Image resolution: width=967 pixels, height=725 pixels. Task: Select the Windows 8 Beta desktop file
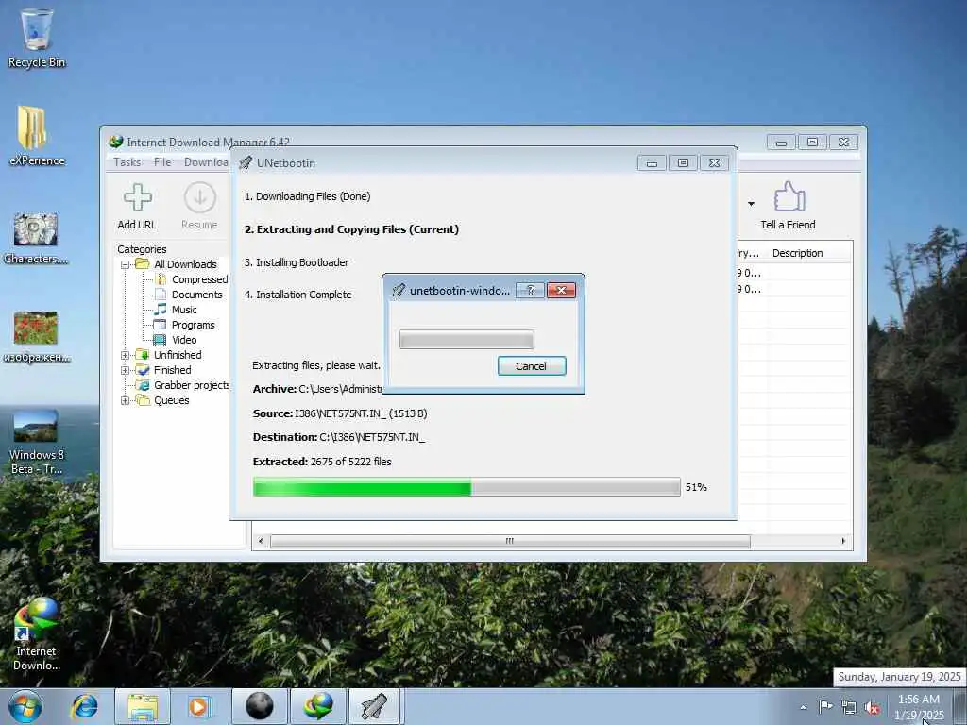pyautogui.click(x=36, y=442)
